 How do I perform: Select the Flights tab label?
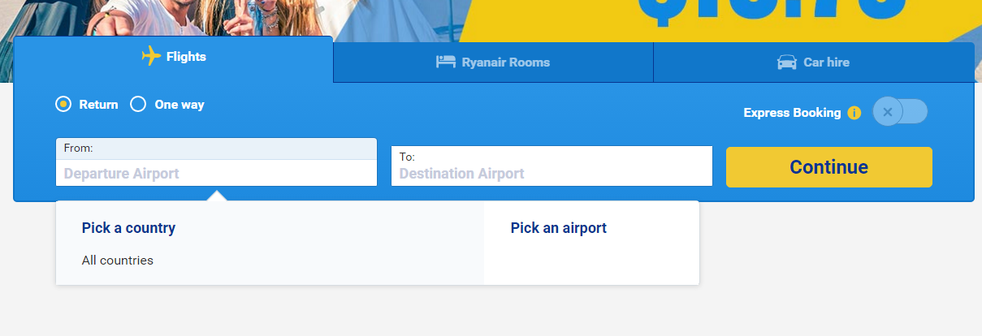tap(186, 57)
